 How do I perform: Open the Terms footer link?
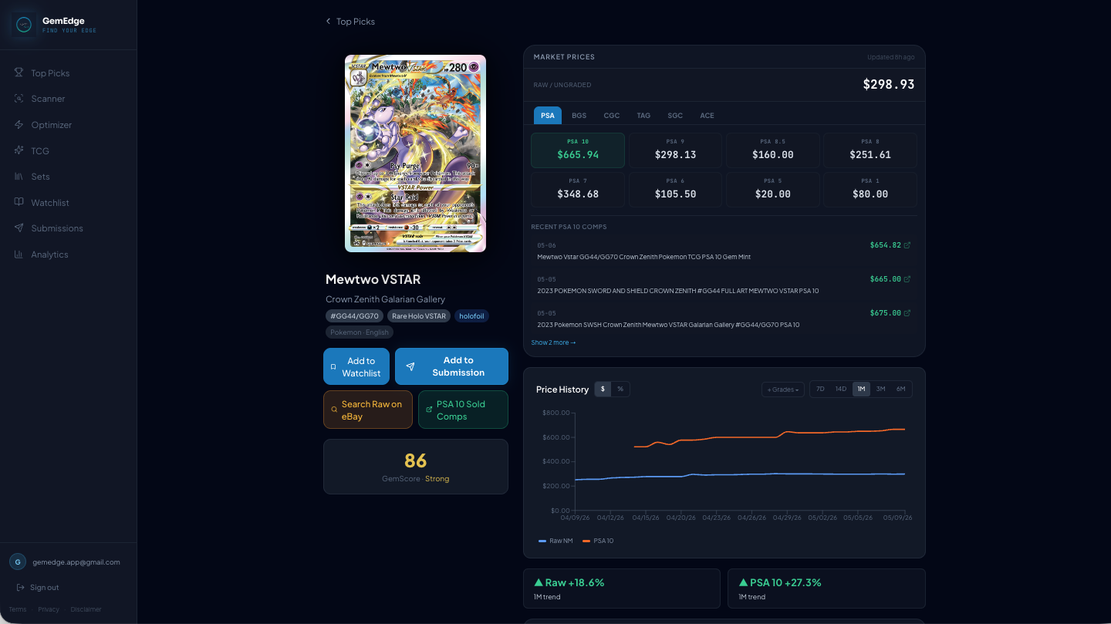point(18,609)
